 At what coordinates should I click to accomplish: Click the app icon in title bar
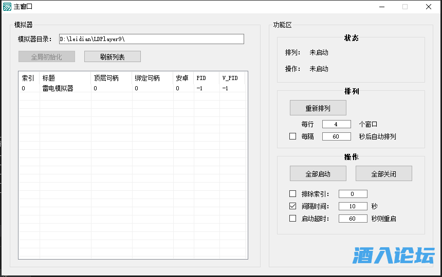pos(7,7)
